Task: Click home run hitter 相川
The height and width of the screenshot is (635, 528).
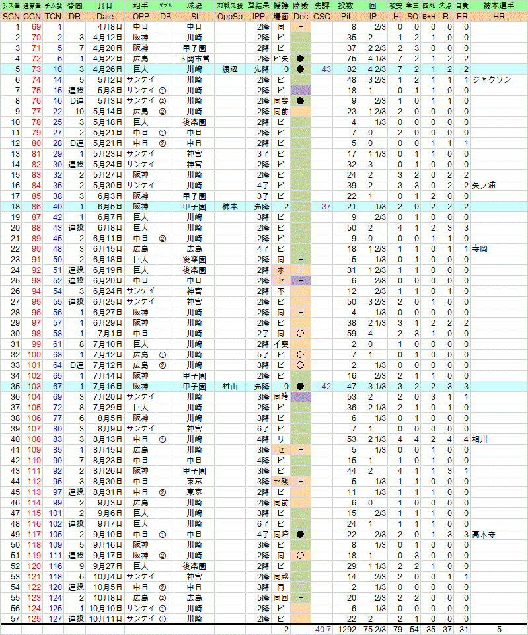Action: click(480, 439)
